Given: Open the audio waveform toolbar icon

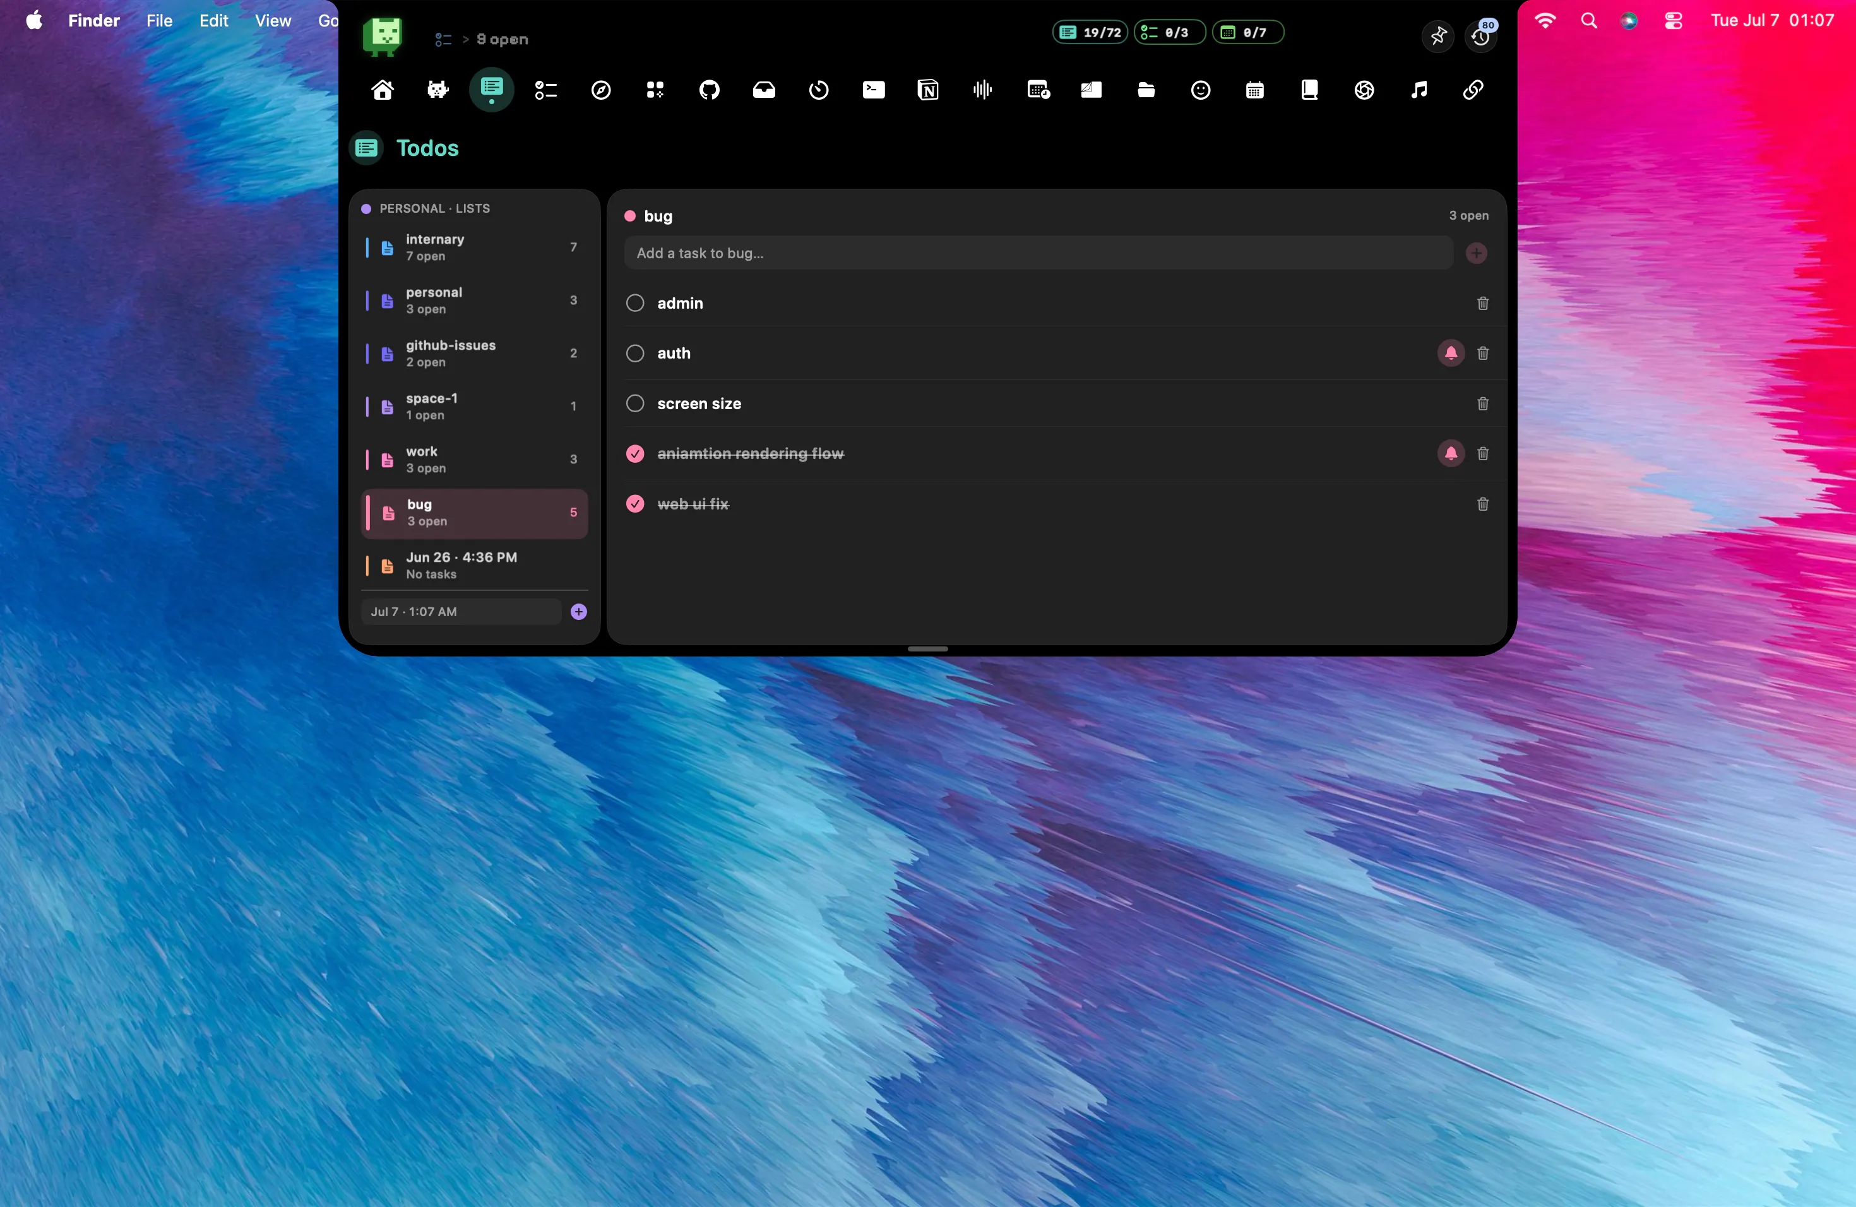Looking at the screenshot, I should (982, 90).
